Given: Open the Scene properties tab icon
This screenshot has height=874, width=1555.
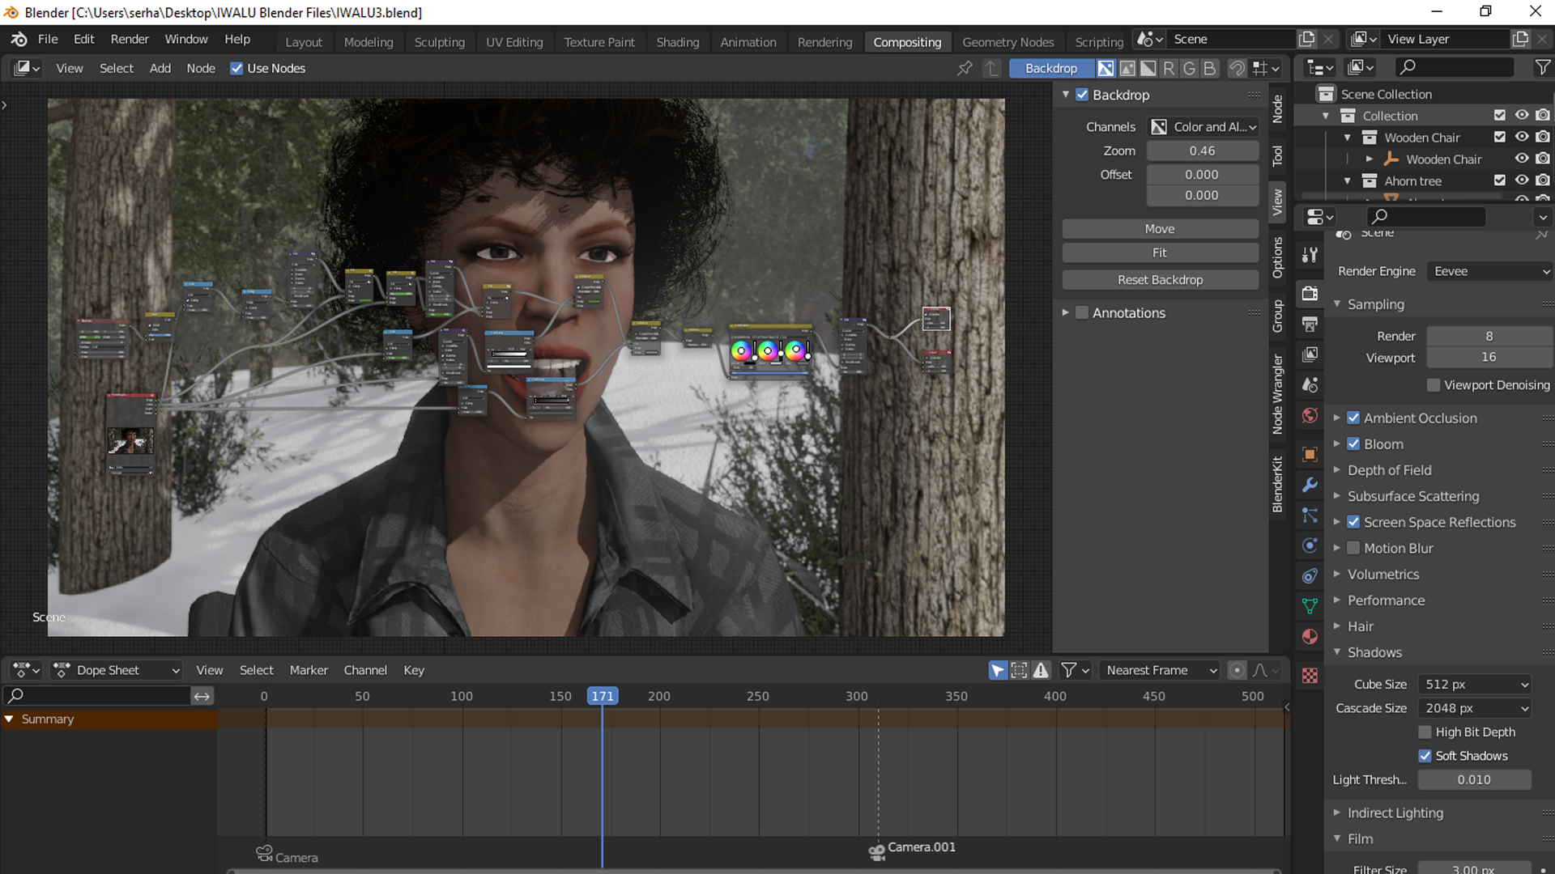Looking at the screenshot, I should pyautogui.click(x=1310, y=385).
